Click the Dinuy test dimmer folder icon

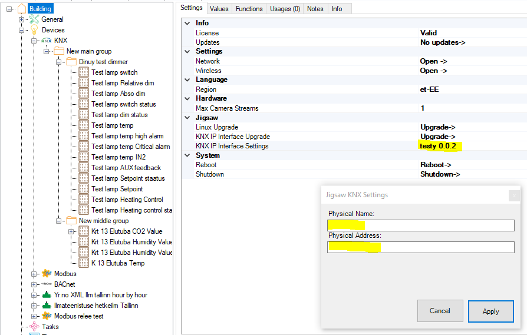pyautogui.click(x=71, y=62)
